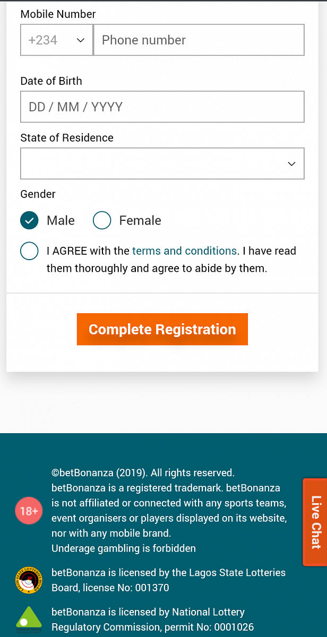Click the red 18+ age restriction badge
This screenshot has height=637, width=327.
click(x=29, y=511)
